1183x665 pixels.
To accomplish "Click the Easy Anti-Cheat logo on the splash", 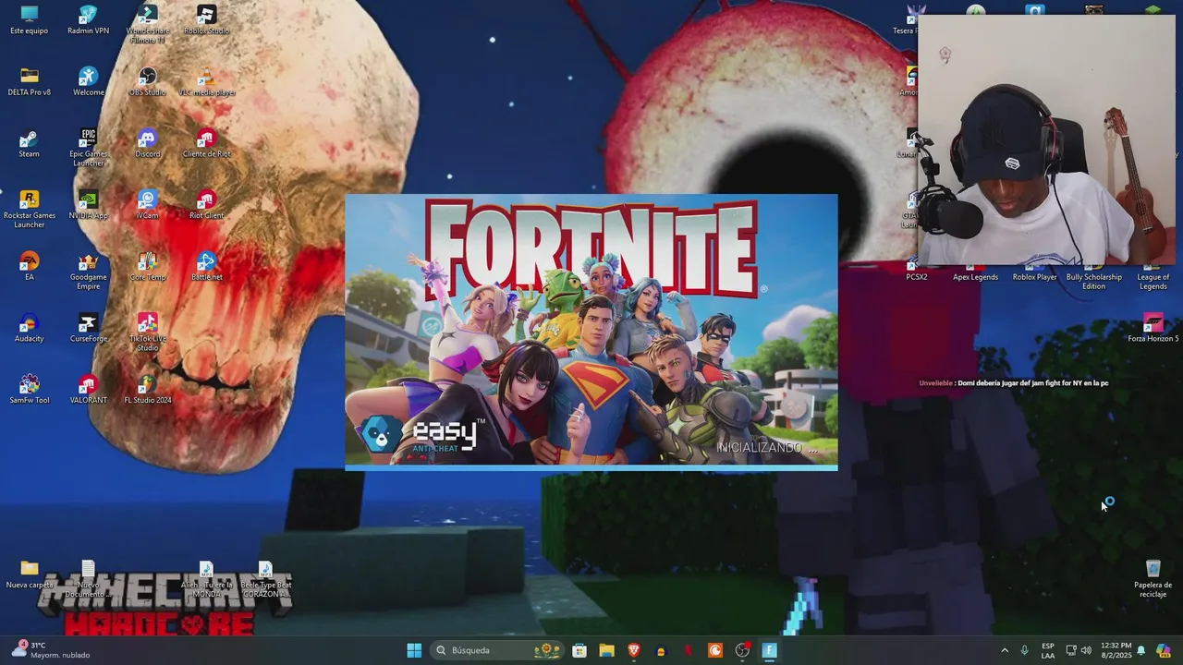I will point(421,435).
